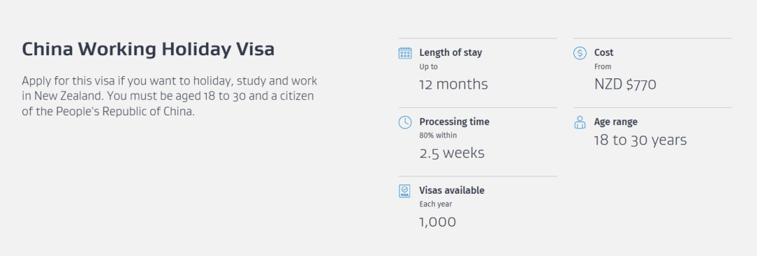Click the visa document icon beside Visas available

click(x=404, y=192)
